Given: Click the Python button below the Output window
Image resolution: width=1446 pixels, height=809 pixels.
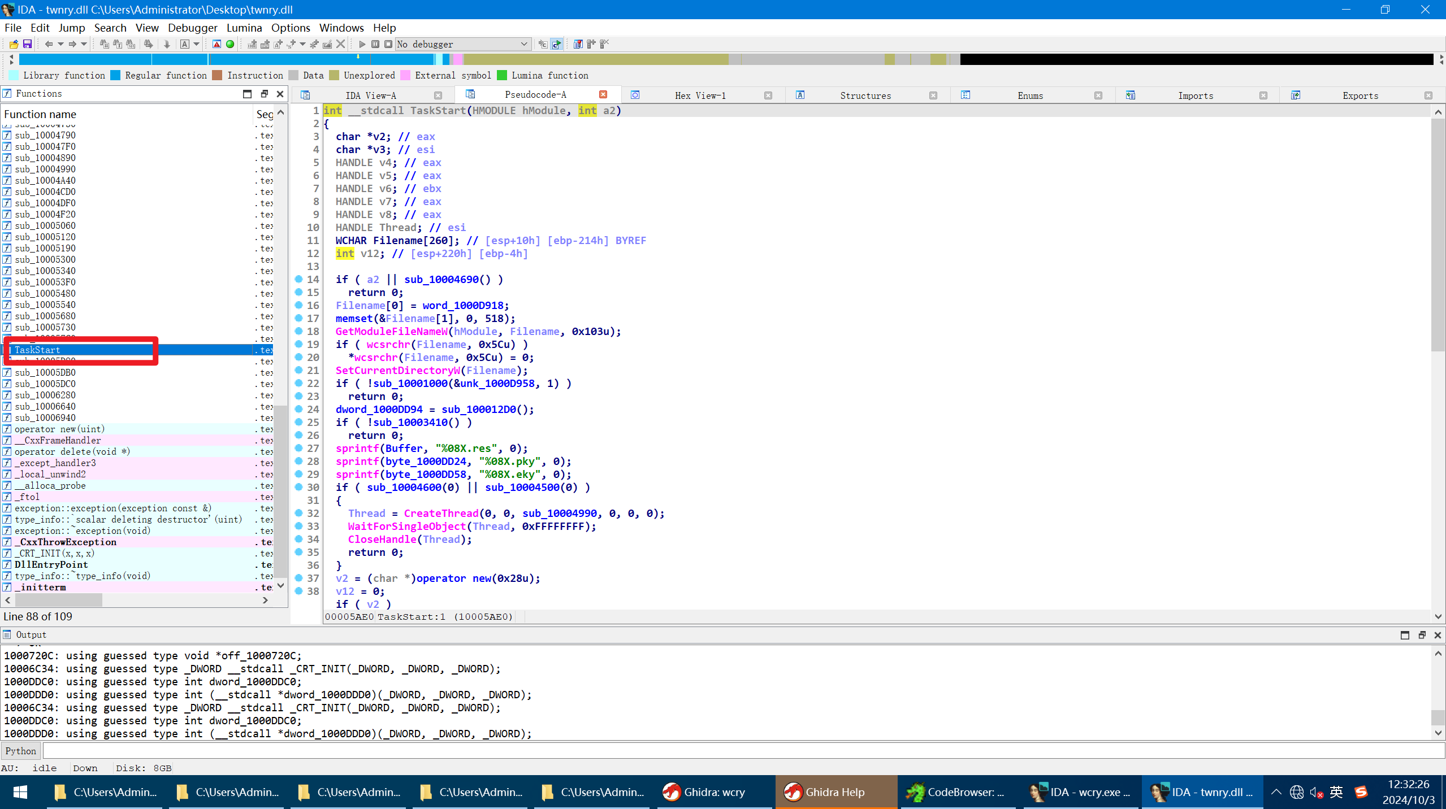Looking at the screenshot, I should tap(20, 750).
